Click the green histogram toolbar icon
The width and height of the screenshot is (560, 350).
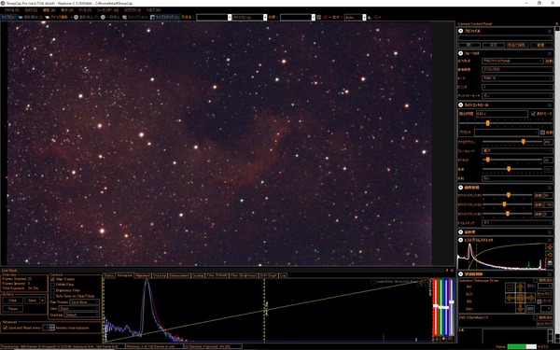coord(370,17)
